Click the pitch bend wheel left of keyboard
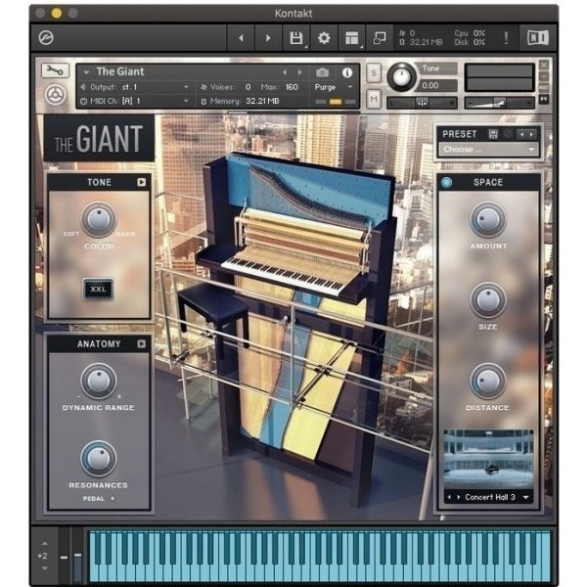 coord(65,556)
